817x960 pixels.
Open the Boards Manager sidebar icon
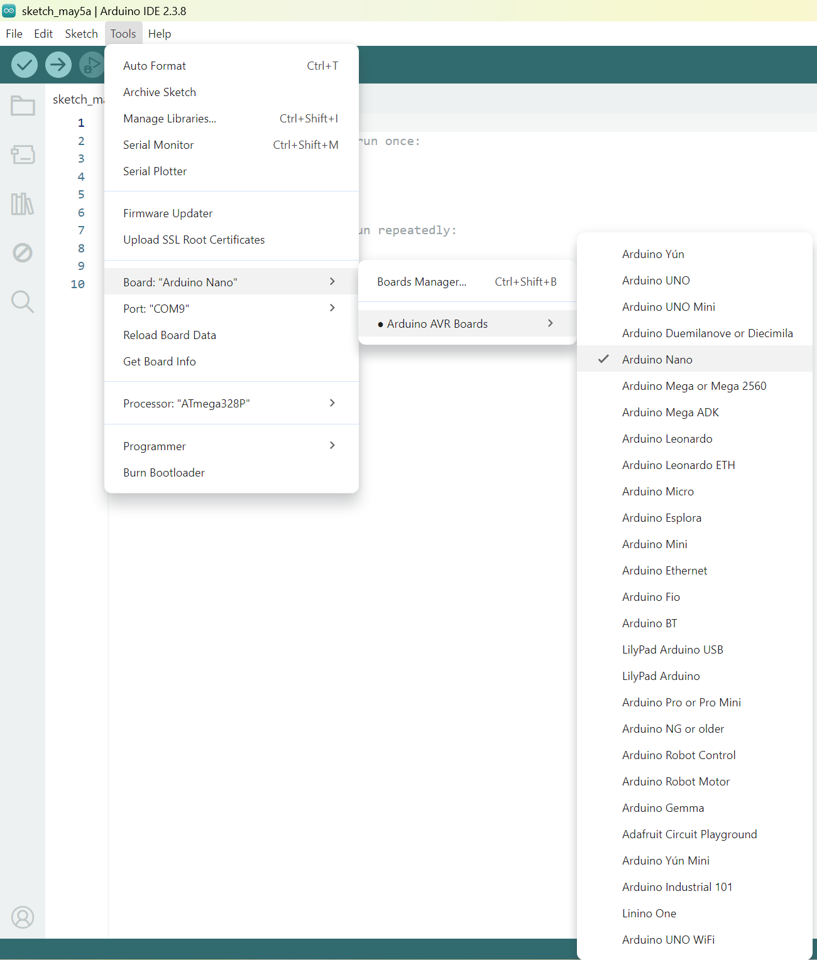pos(23,154)
